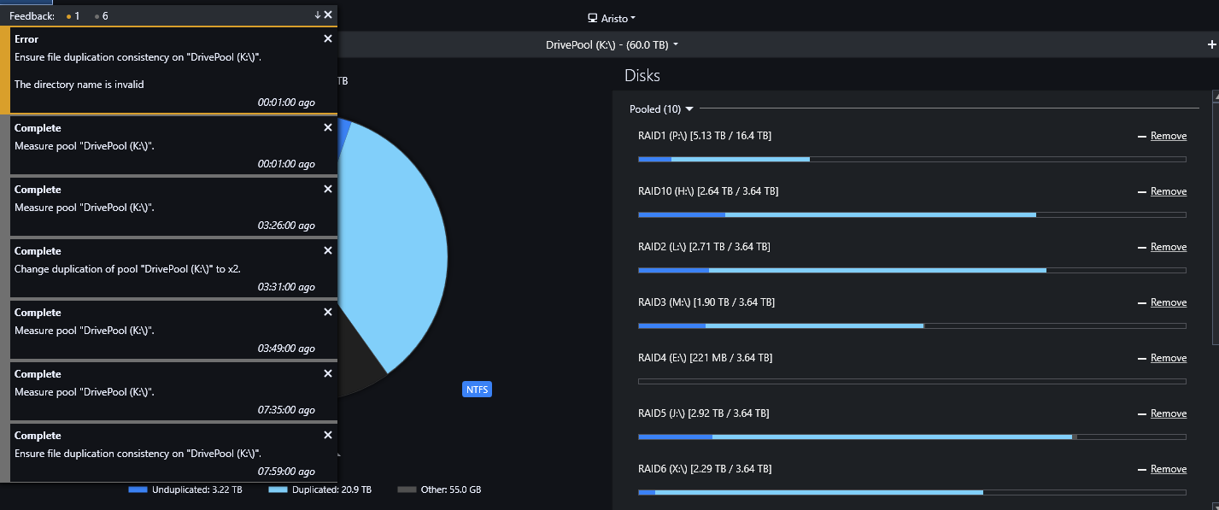The width and height of the screenshot is (1219, 510).
Task: Remove the RAID1 (P:\) disk
Action: point(1168,136)
